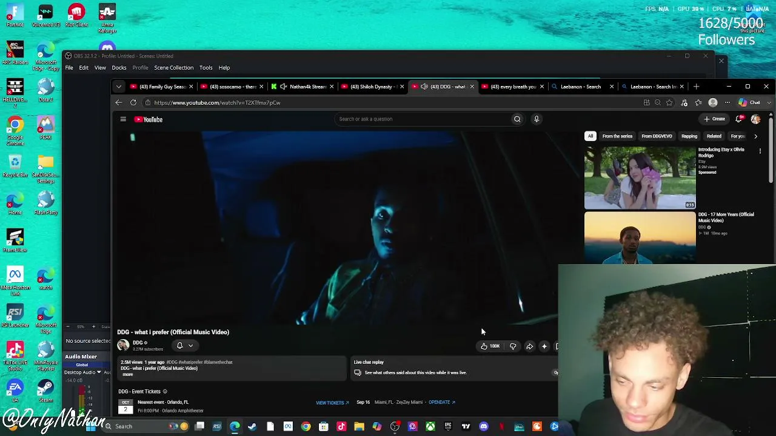Open the OBS Docks menu
776x436 pixels.
click(x=119, y=68)
